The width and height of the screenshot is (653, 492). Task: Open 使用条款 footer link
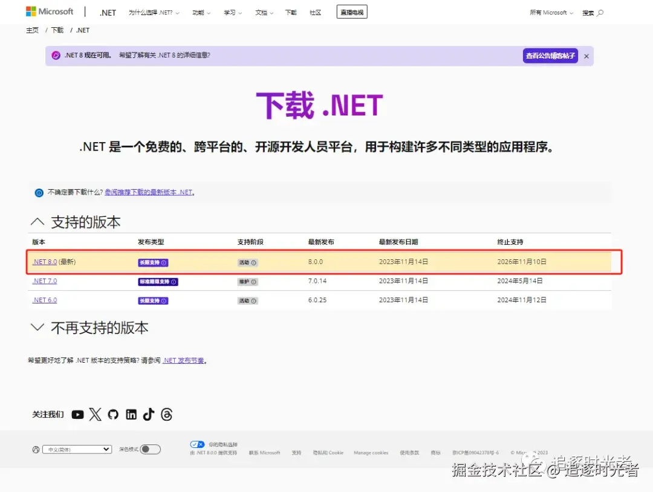[409, 453]
